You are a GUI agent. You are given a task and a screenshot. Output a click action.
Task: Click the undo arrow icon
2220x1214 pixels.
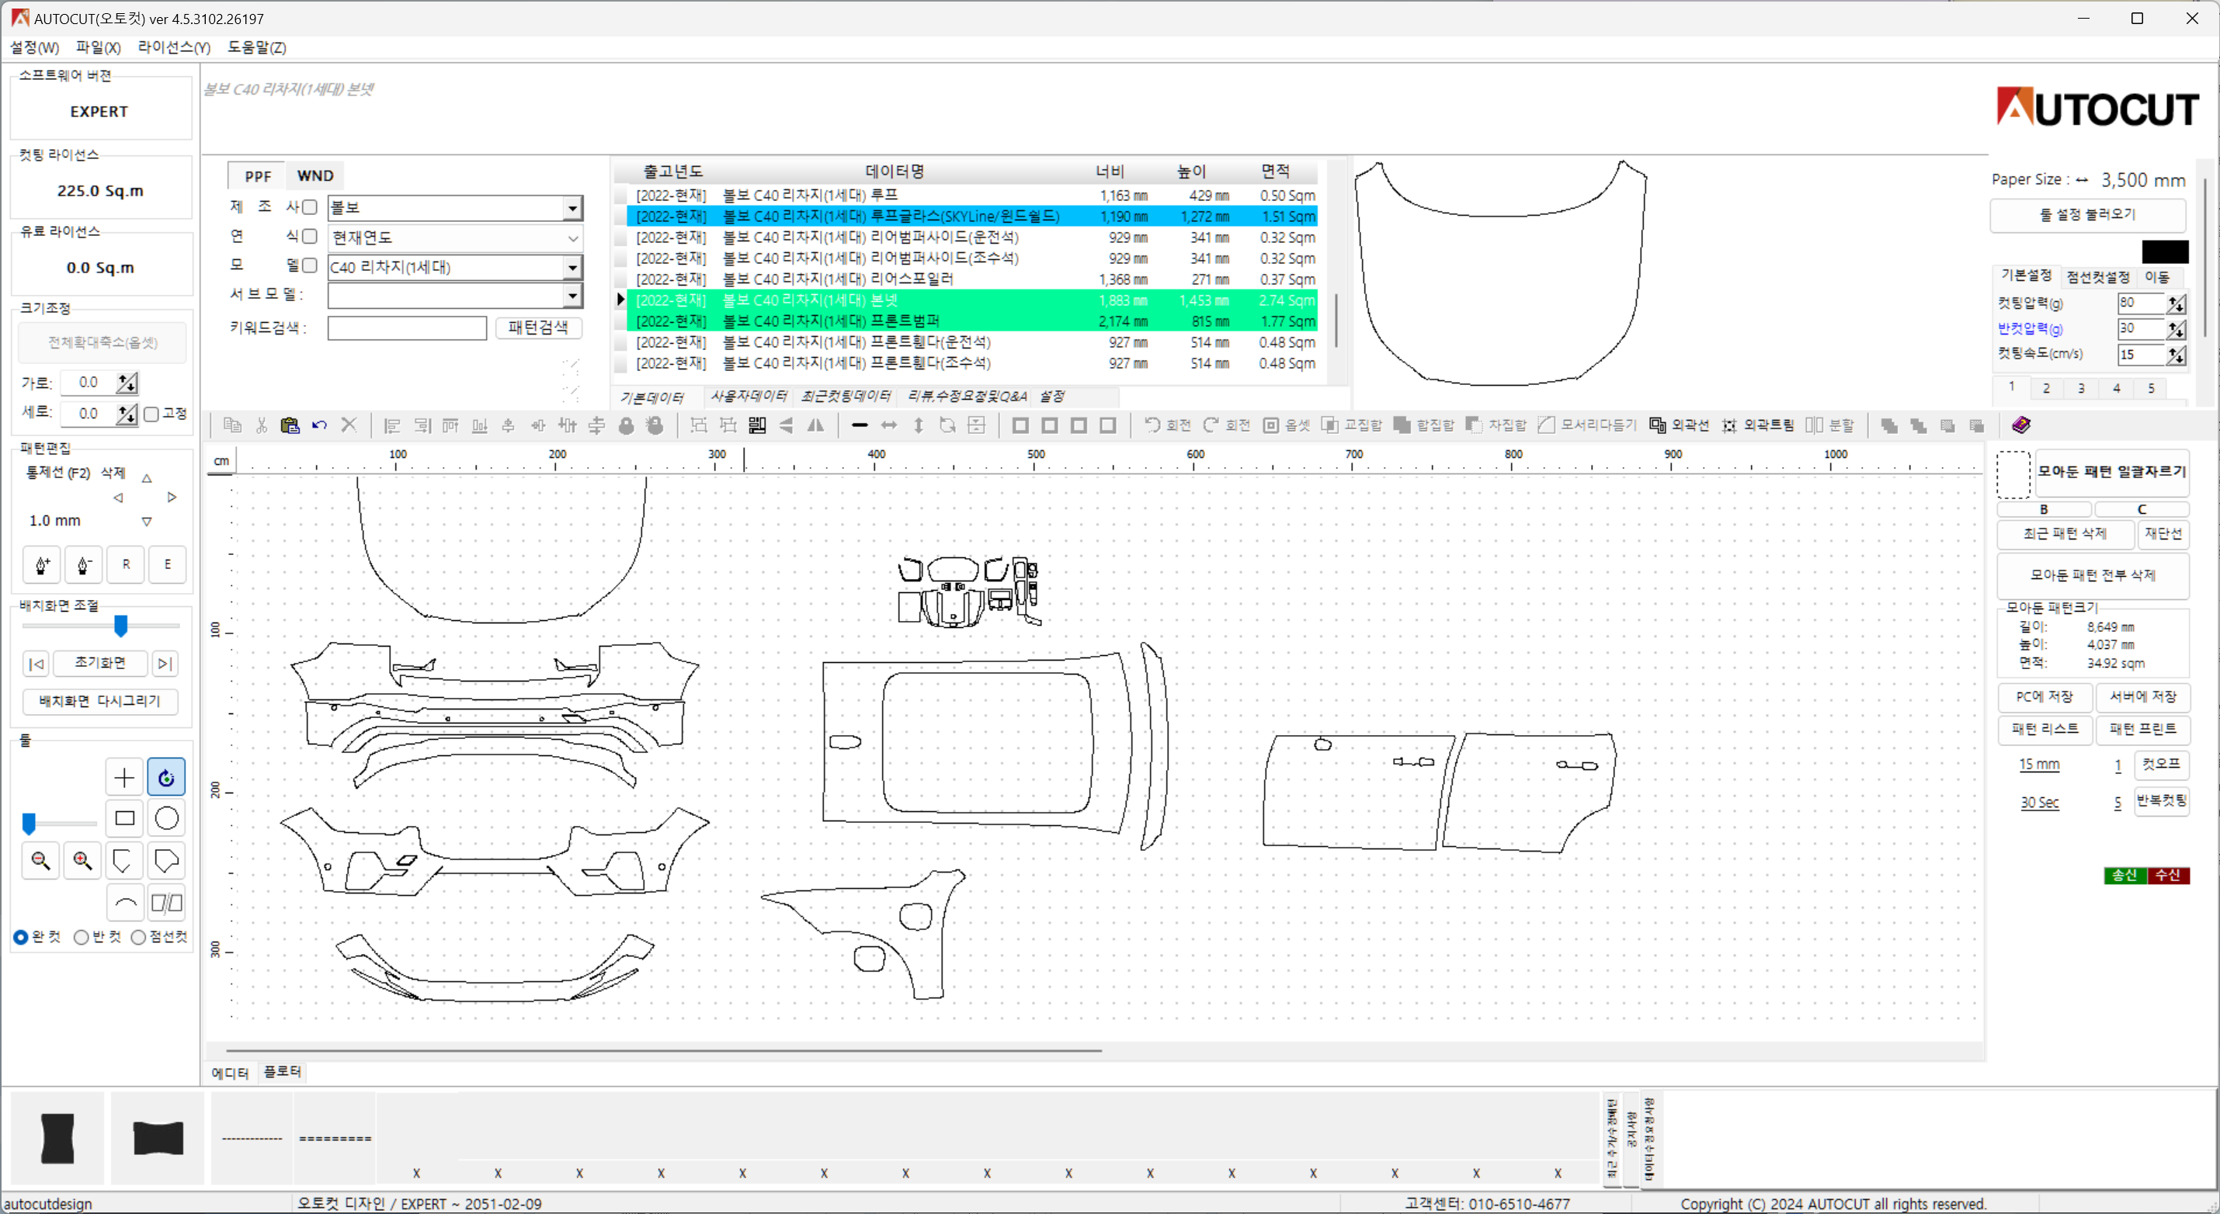(320, 425)
